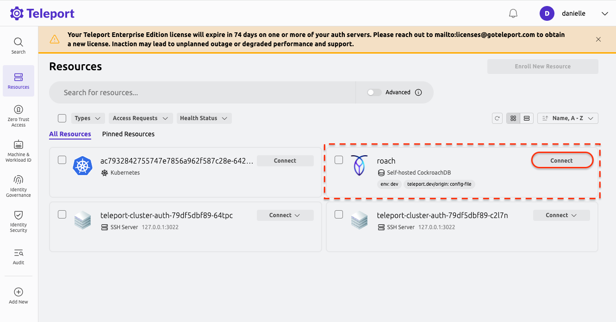Refresh the resources list
The height and width of the screenshot is (322, 616).
[x=497, y=118]
